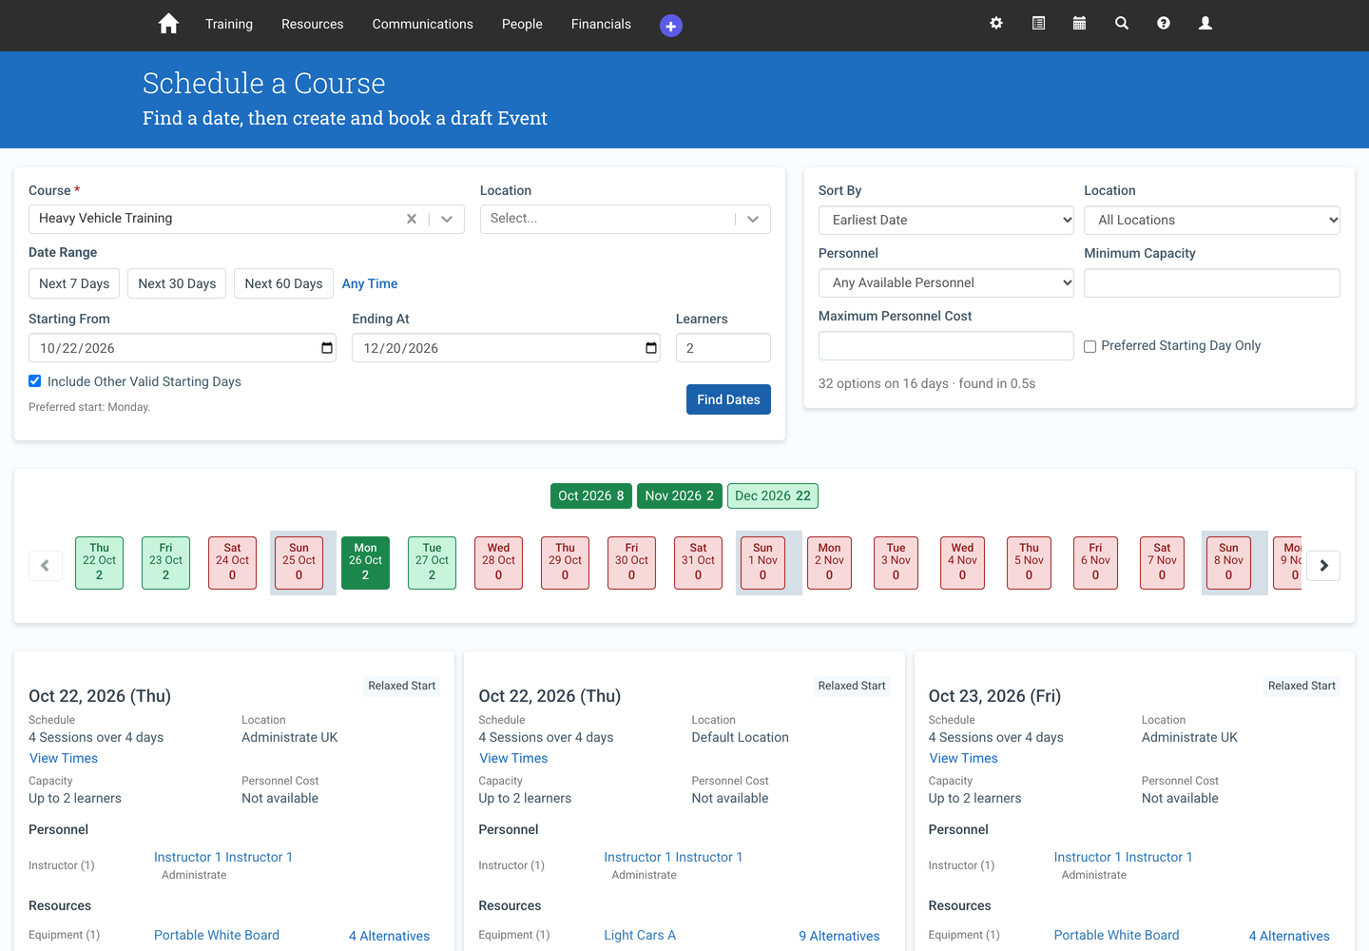This screenshot has width=1369, height=951.
Task: Click the search magnifier icon
Action: 1122,23
